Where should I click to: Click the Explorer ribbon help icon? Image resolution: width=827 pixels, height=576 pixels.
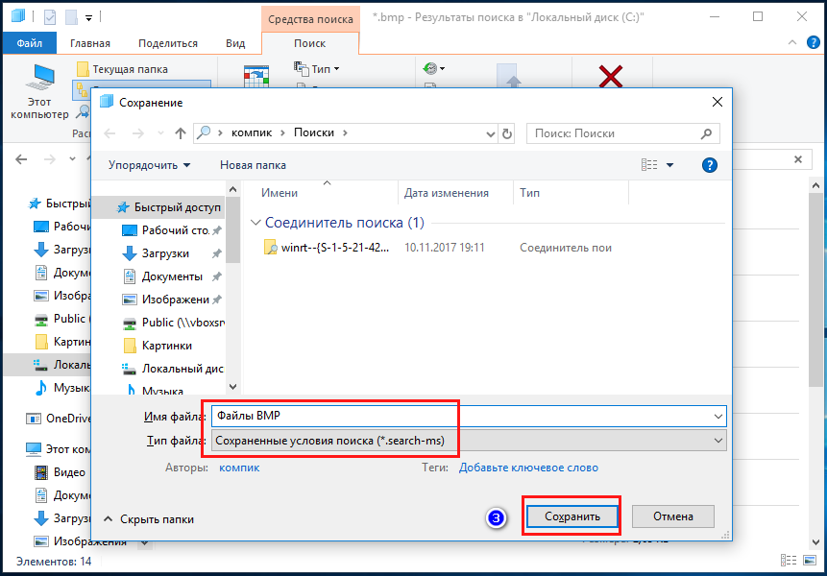tap(814, 42)
